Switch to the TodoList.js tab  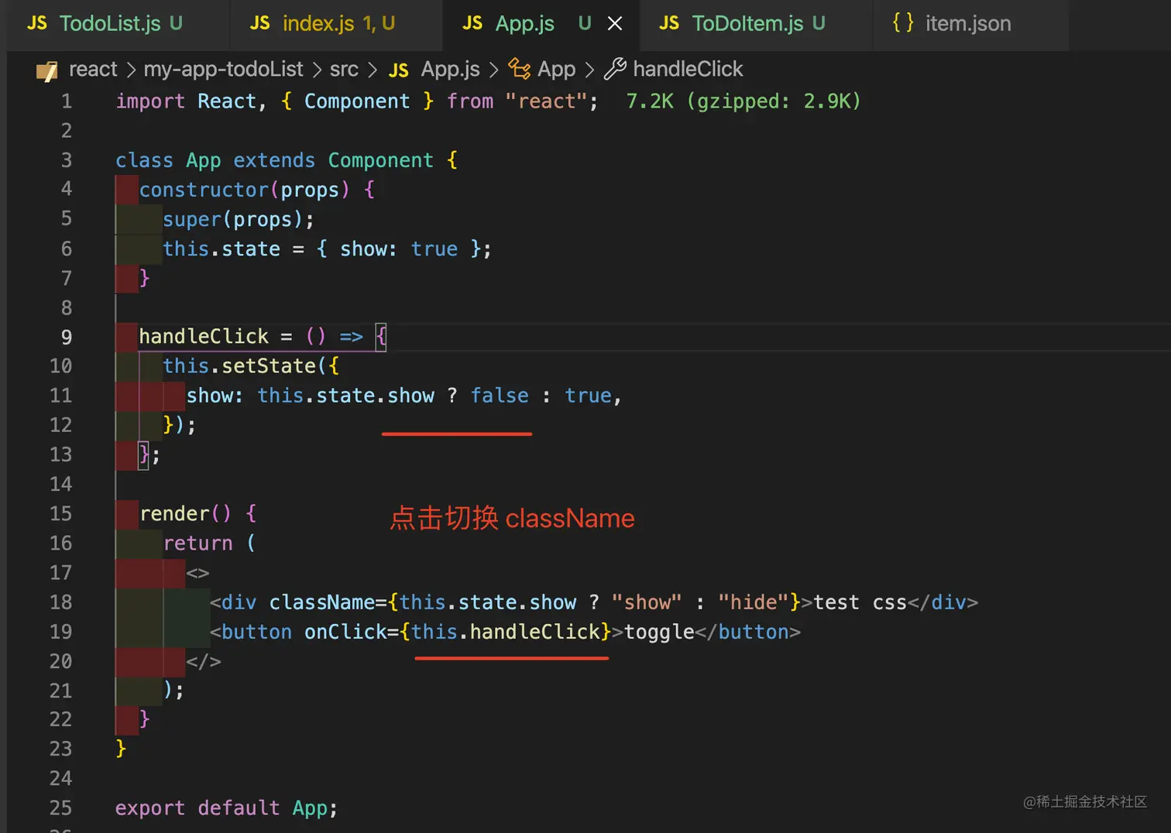[109, 23]
